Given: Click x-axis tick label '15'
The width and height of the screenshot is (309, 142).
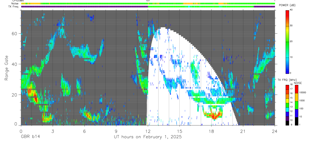Looking at the screenshot, I should click(x=180, y=131).
